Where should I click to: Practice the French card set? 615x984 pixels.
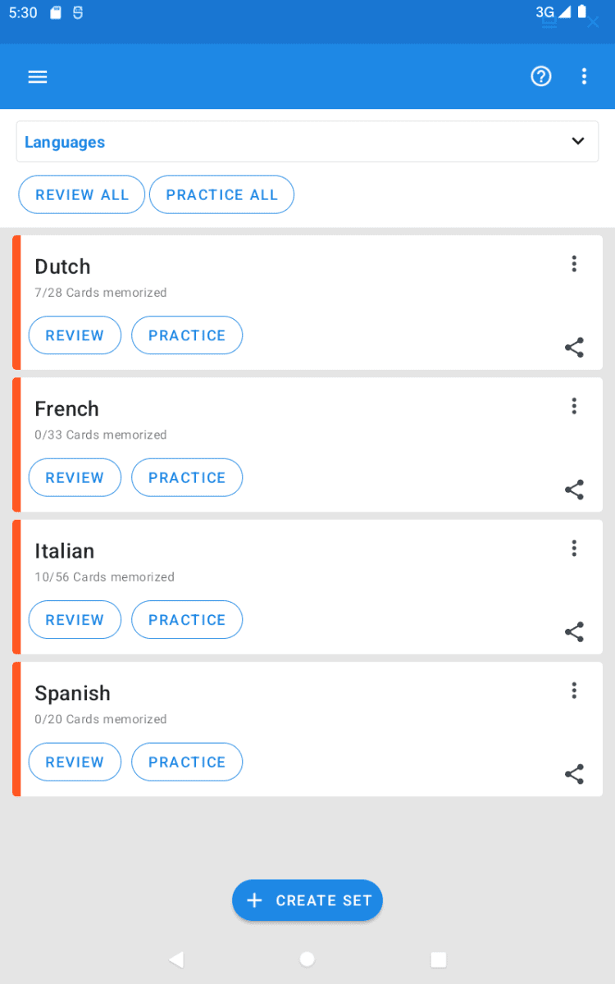pos(187,477)
